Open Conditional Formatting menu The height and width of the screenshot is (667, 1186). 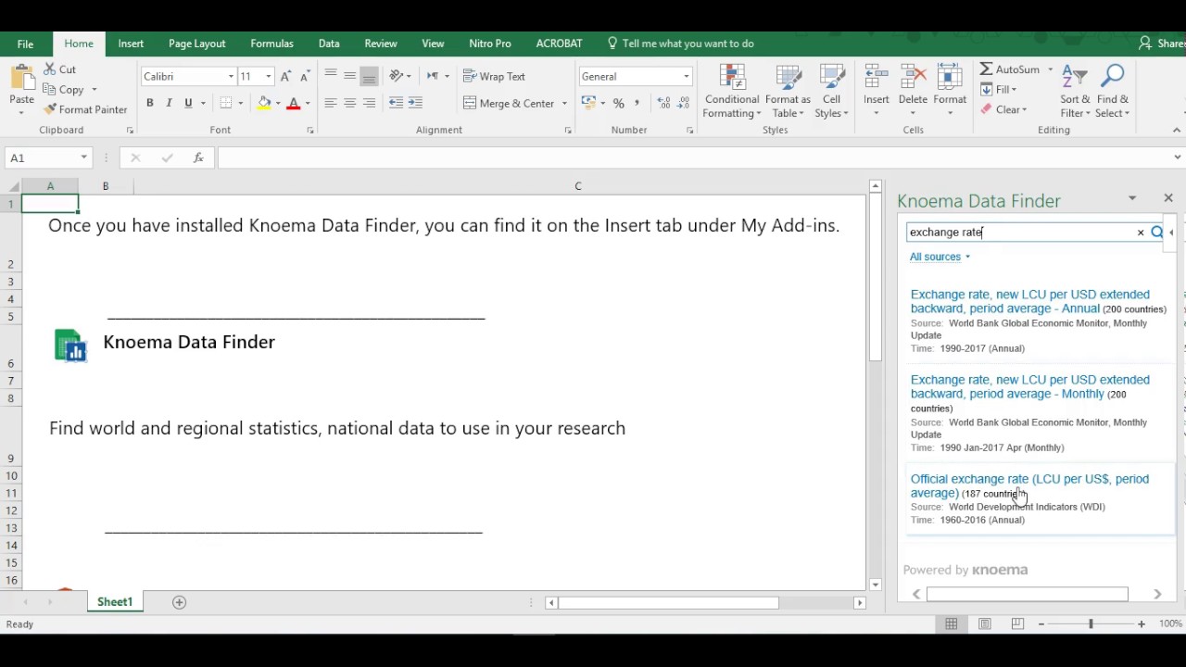point(732,92)
